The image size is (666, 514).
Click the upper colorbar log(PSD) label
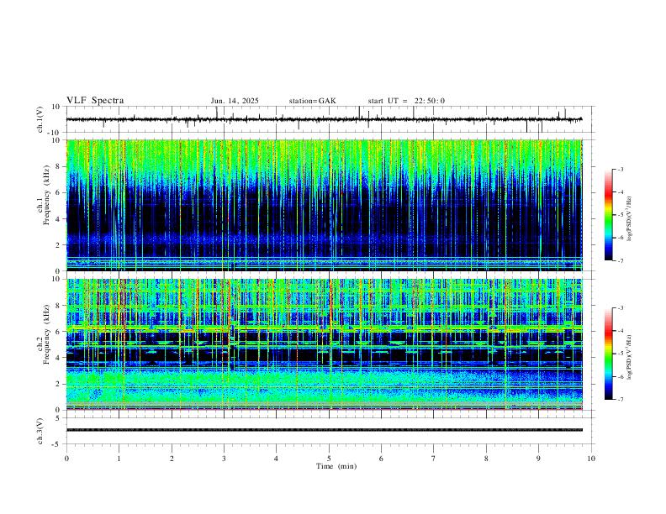pyautogui.click(x=630, y=219)
